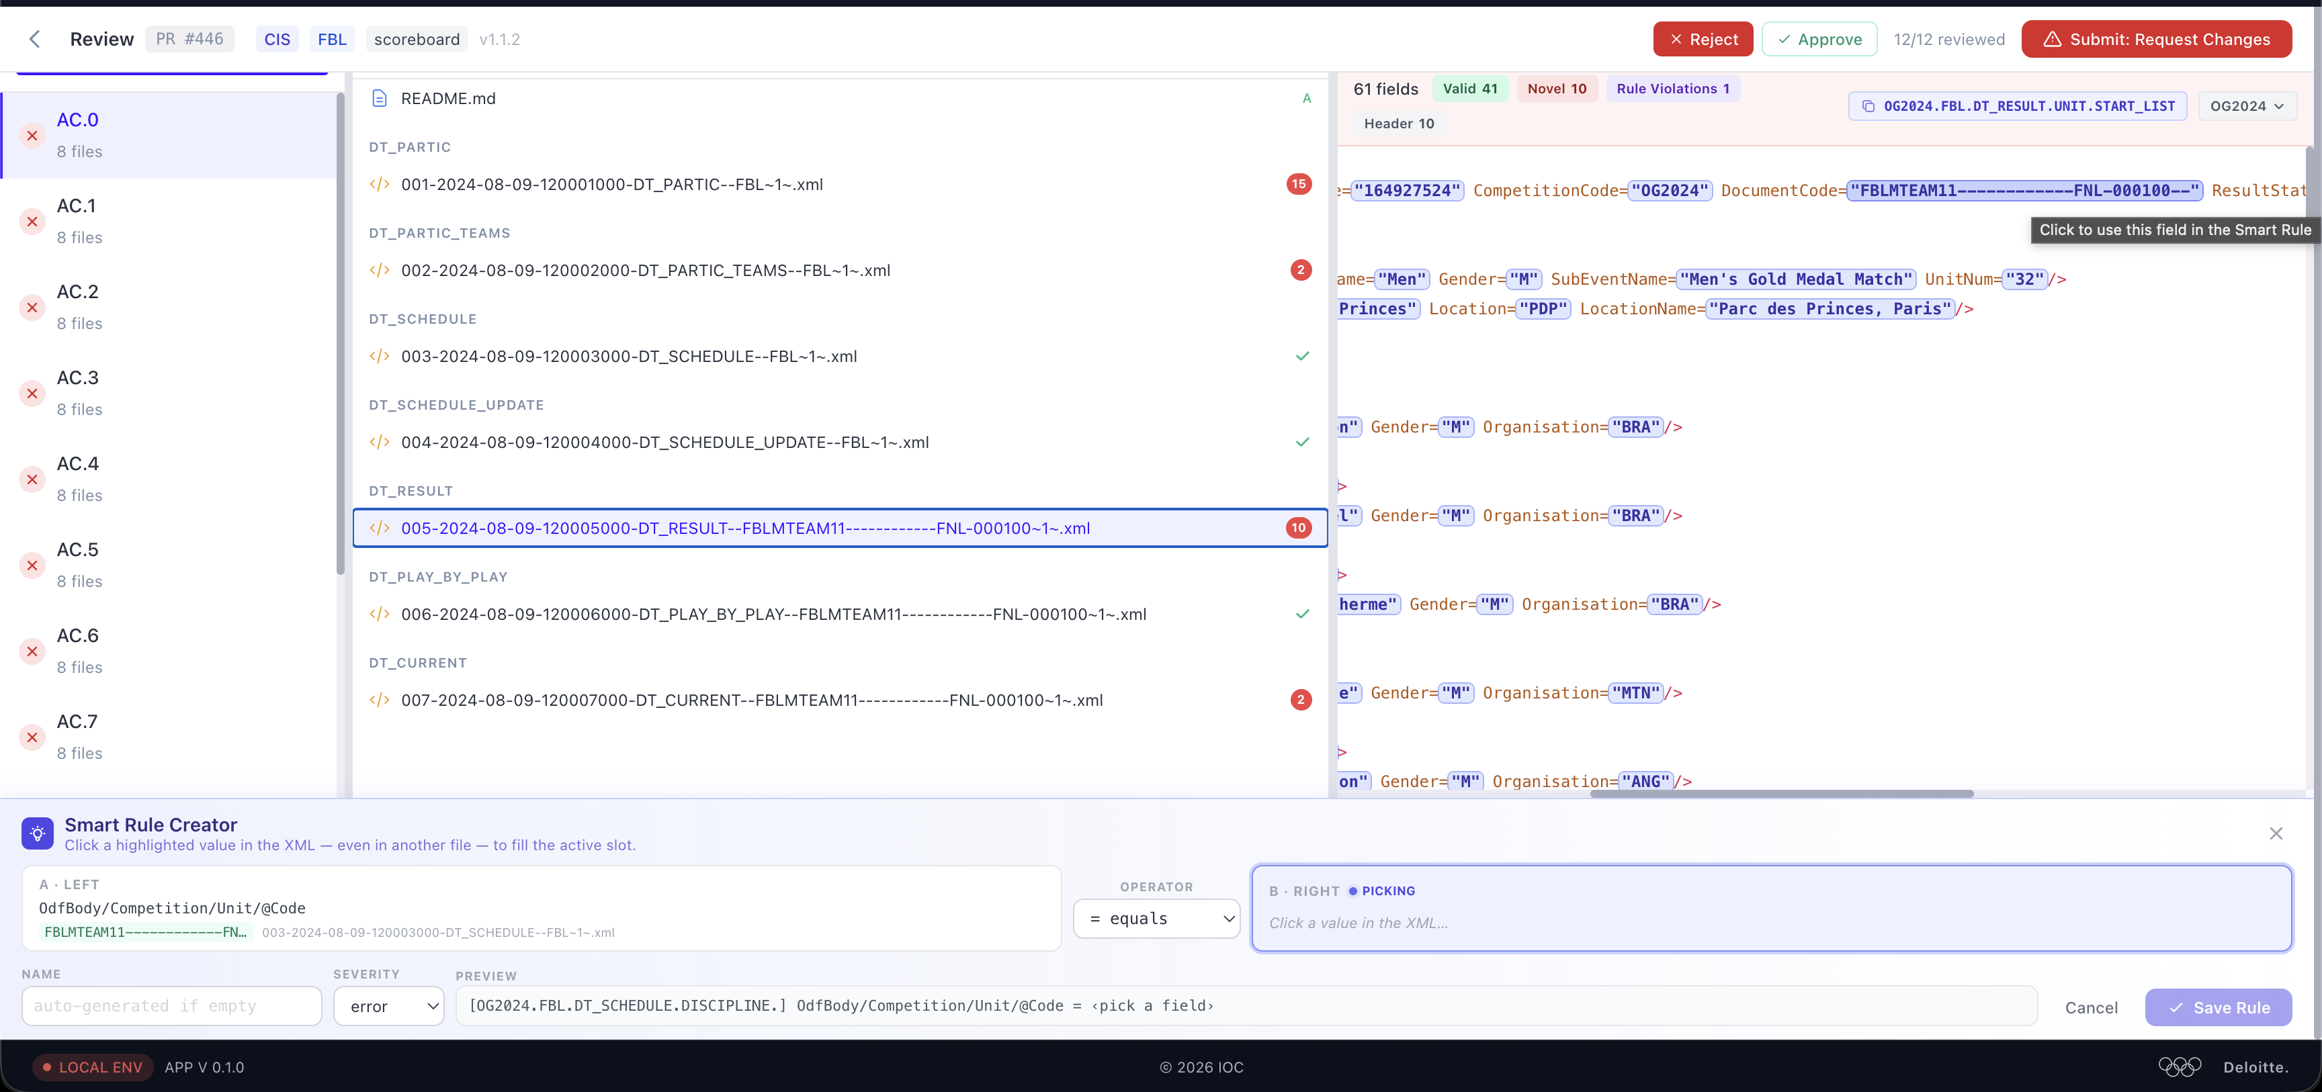Pick the CompetitionCode value "OG2024" in XML
This screenshot has height=1092, width=2322.
point(1670,190)
